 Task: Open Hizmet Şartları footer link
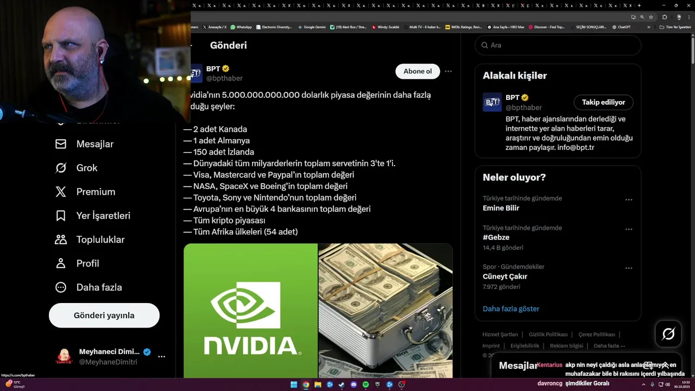500,335
